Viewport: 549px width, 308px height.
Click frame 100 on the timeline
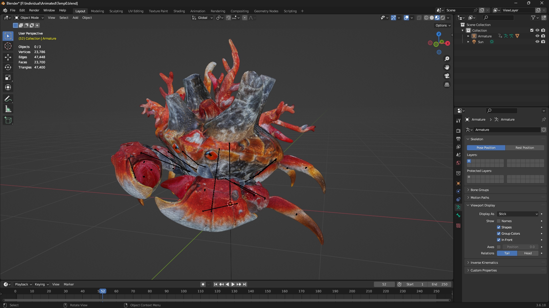click(184, 291)
